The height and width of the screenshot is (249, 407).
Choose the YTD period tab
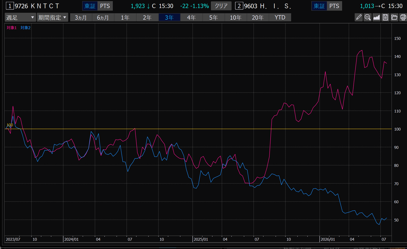(280, 17)
